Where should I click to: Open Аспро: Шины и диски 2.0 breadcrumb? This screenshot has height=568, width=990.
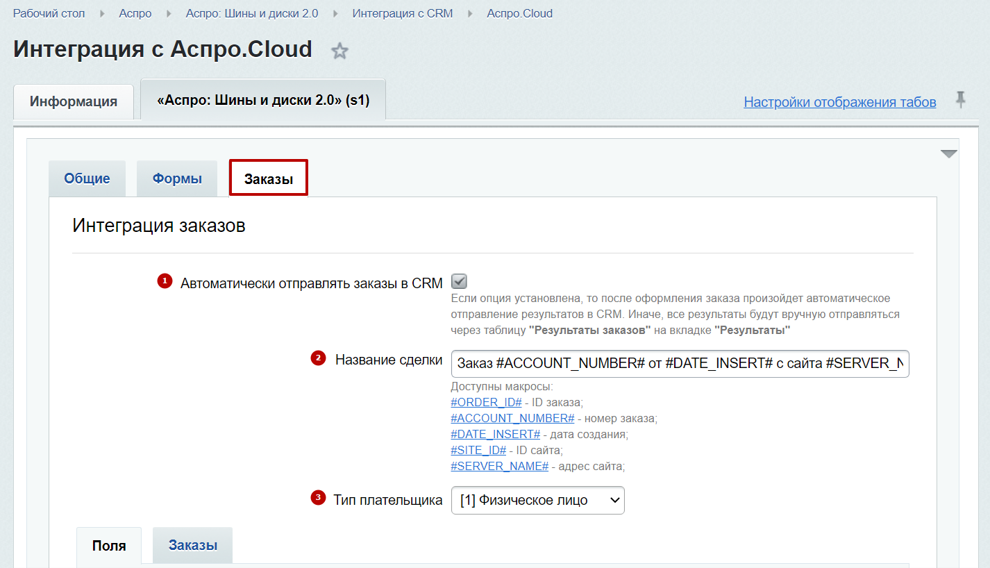(252, 14)
